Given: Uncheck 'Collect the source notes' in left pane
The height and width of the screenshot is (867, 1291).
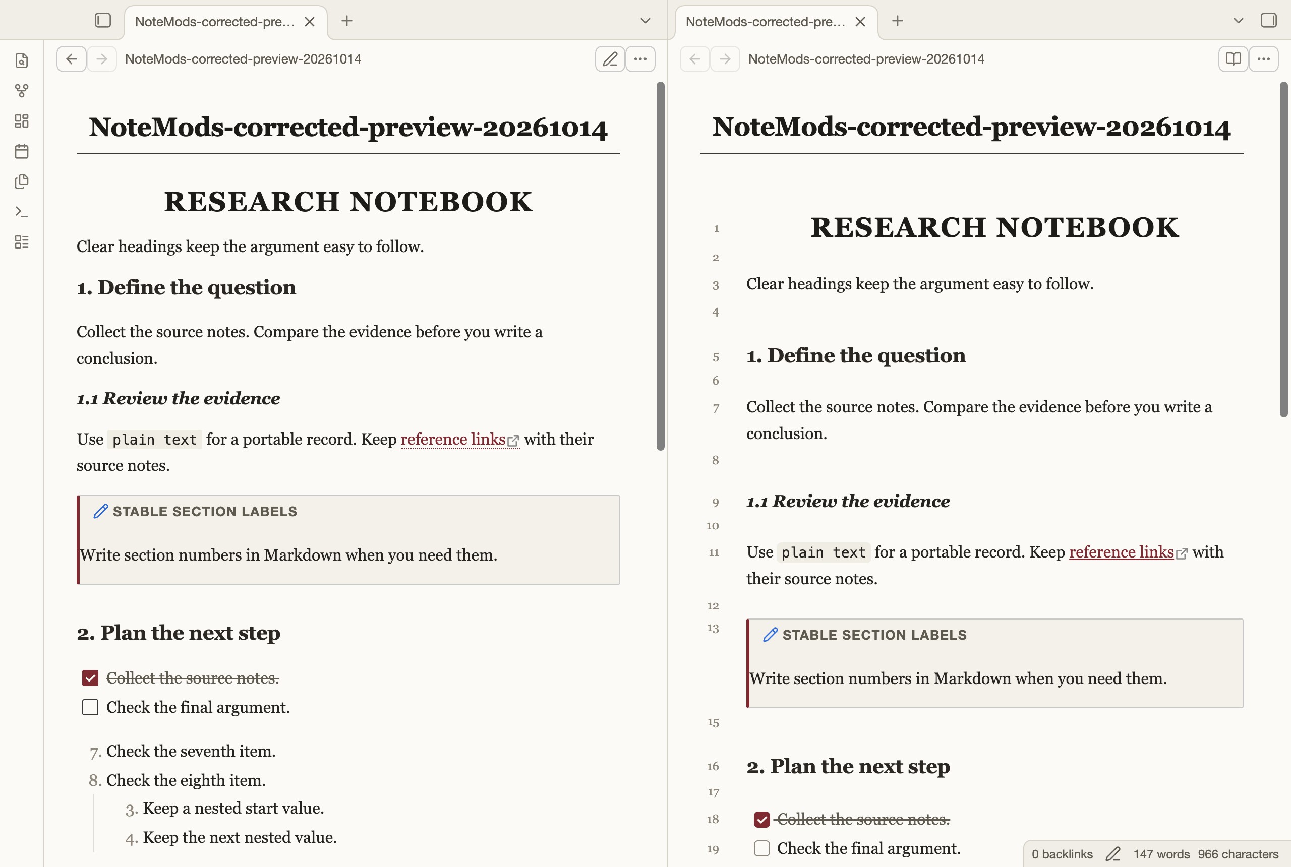Looking at the screenshot, I should 90,678.
